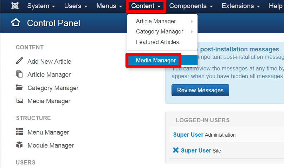Screen dimensions: 284x168
Task: Click the Control Panel page title
Action: 53,23
